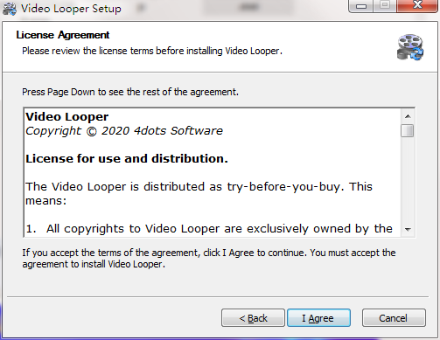Click the 'Video Looper Setup' window title
Viewport: 440px width, 340px height.
[x=71, y=9]
